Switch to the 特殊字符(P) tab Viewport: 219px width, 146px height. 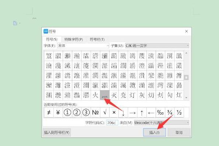point(73,39)
